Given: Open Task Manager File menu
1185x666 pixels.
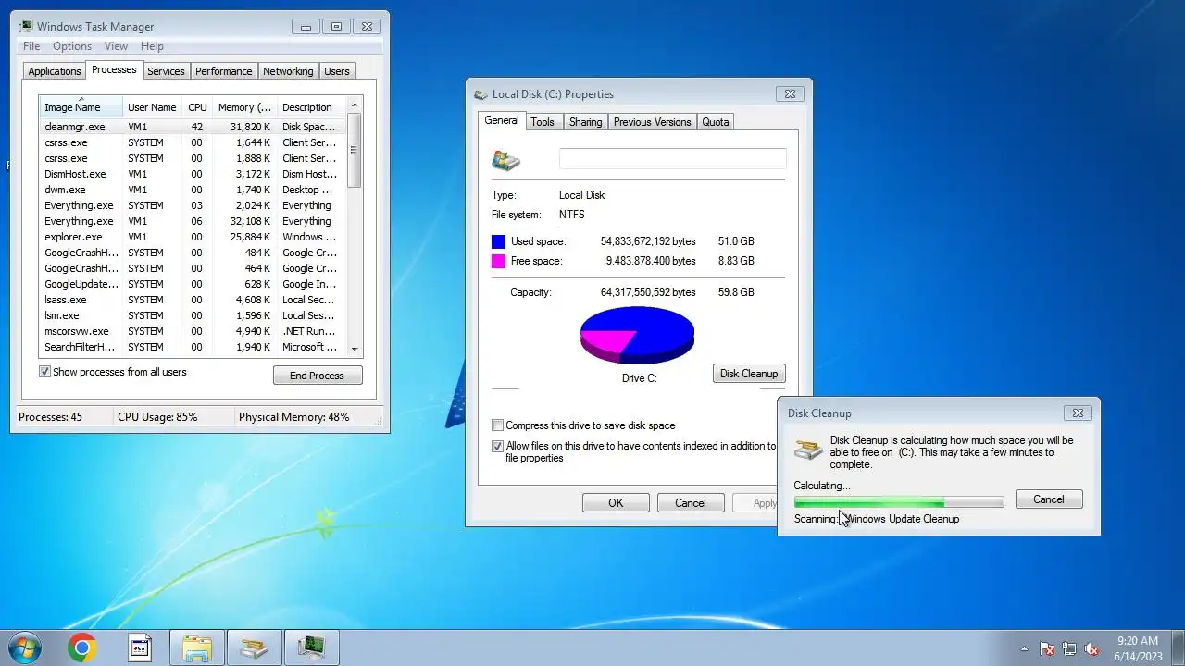Looking at the screenshot, I should point(31,46).
